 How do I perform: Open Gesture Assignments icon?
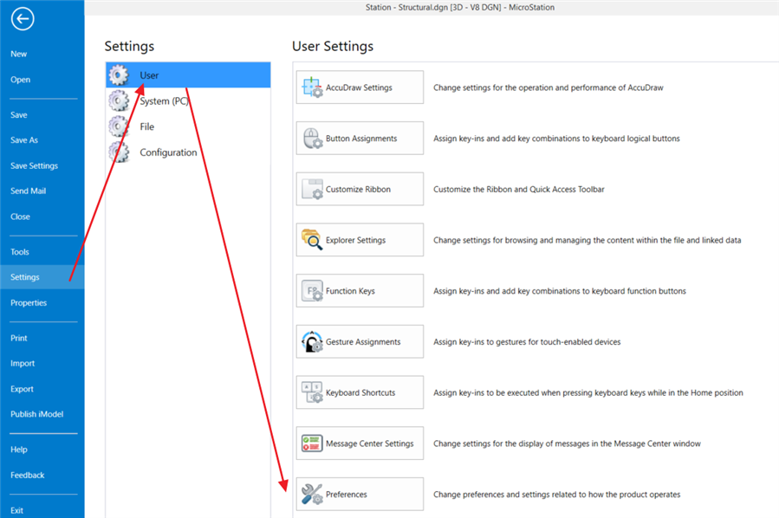(x=311, y=341)
